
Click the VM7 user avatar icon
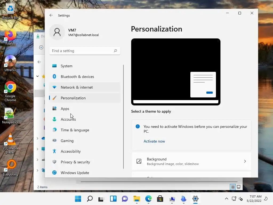point(57,32)
